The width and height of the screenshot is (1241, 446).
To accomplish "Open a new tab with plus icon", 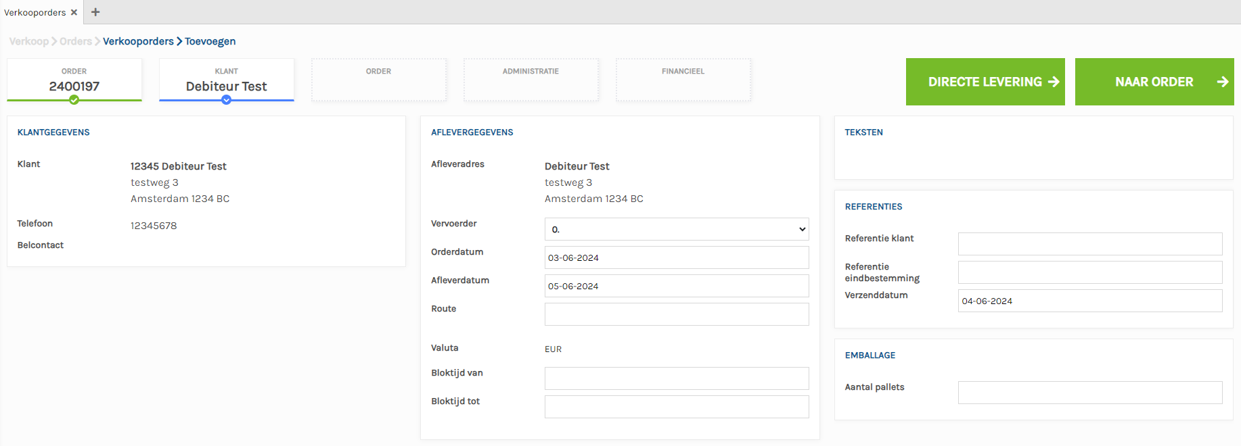I will point(95,12).
